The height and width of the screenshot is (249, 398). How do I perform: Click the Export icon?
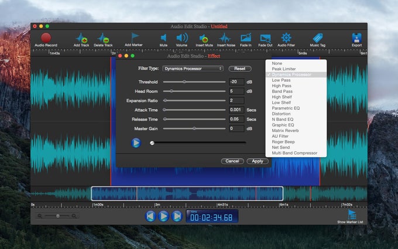tap(356, 37)
